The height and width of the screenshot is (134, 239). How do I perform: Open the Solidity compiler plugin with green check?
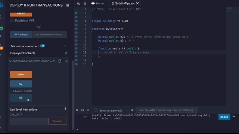click(x=1, y=28)
